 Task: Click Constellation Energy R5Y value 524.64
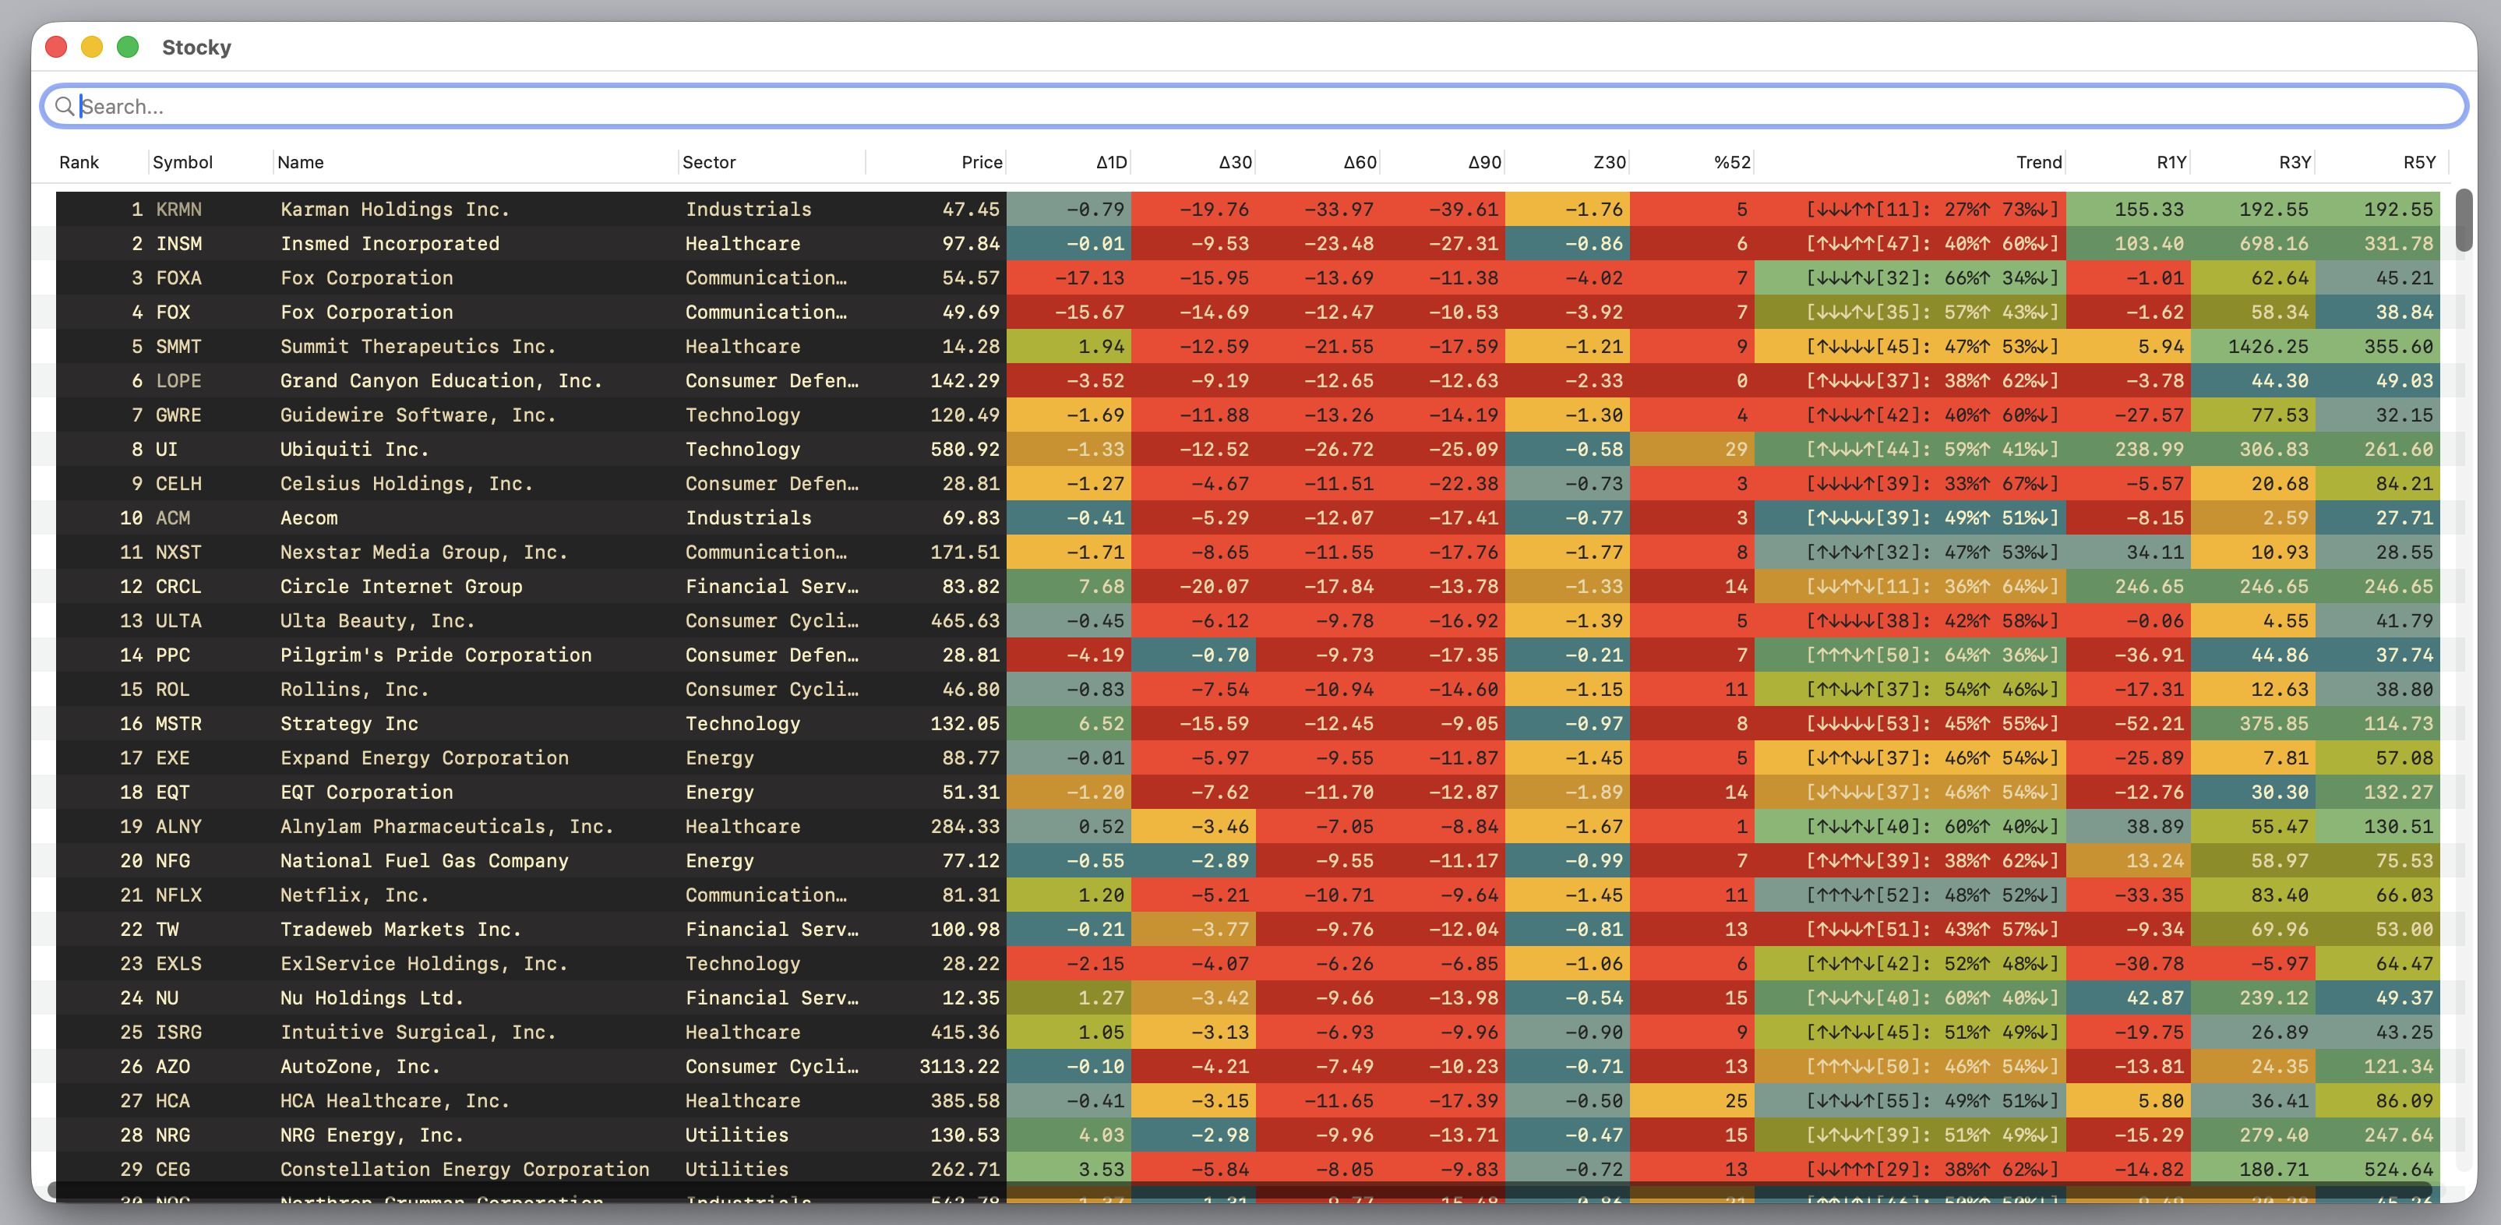(2397, 1170)
